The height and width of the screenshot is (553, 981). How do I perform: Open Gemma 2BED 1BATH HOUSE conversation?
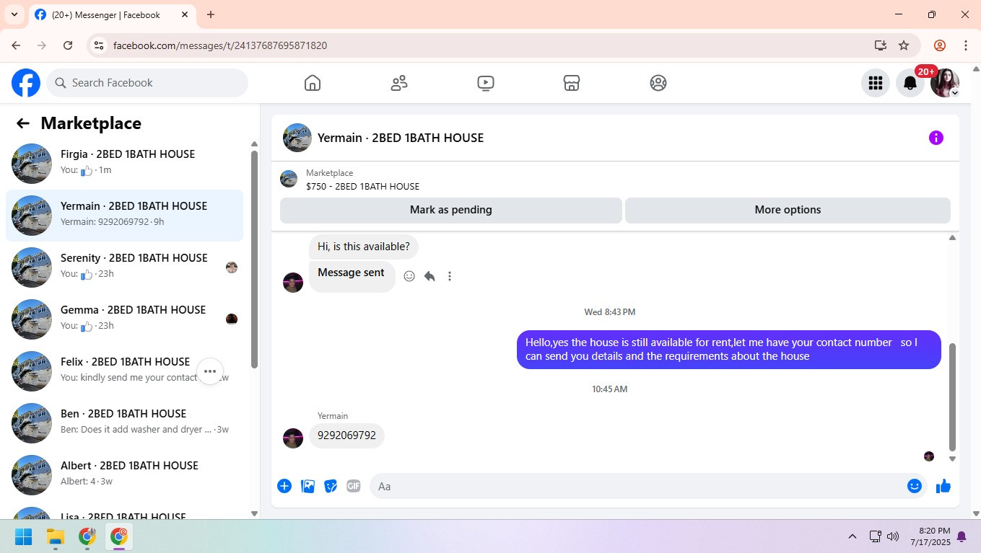[x=124, y=319]
